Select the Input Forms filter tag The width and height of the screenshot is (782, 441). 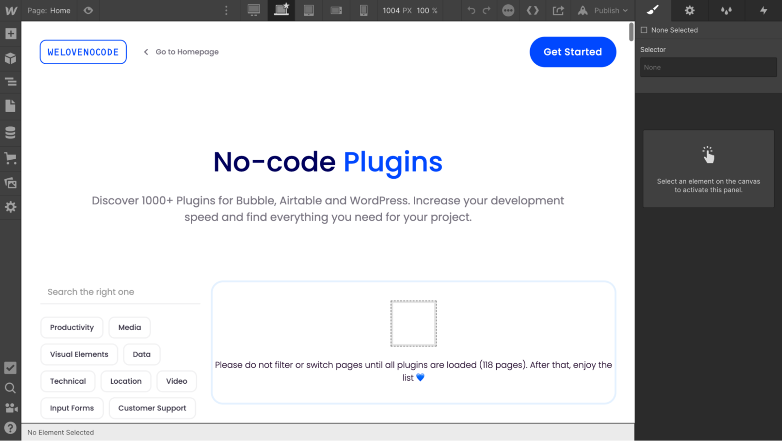[x=72, y=408]
